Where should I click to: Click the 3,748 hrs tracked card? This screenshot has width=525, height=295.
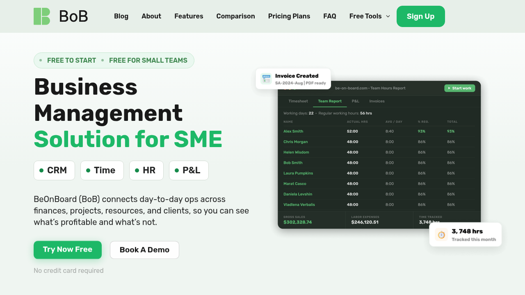pyautogui.click(x=466, y=234)
